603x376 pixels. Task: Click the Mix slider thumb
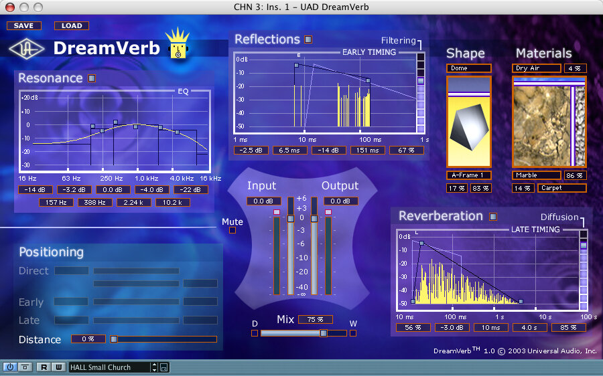point(324,333)
